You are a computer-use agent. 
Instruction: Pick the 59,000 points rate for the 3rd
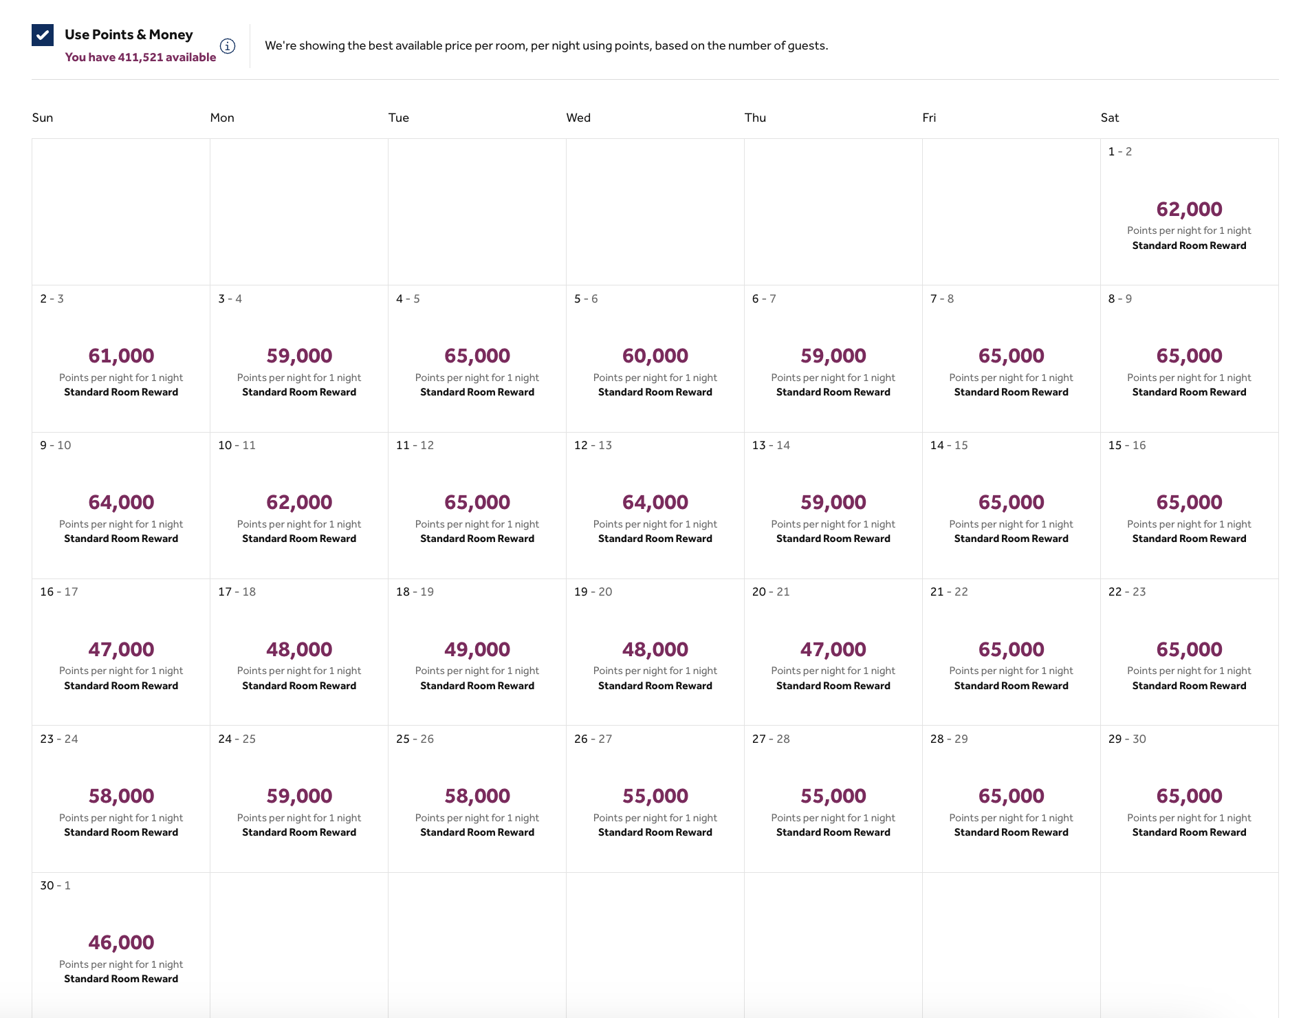click(299, 356)
